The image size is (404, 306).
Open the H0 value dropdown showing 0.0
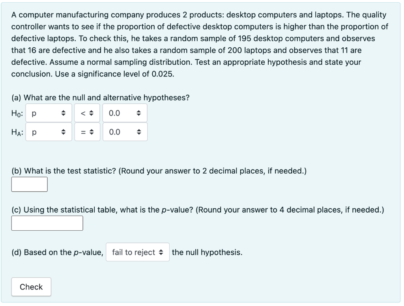pos(125,113)
